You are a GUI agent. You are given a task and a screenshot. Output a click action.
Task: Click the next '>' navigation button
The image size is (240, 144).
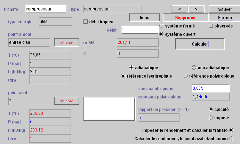(x=196, y=9)
